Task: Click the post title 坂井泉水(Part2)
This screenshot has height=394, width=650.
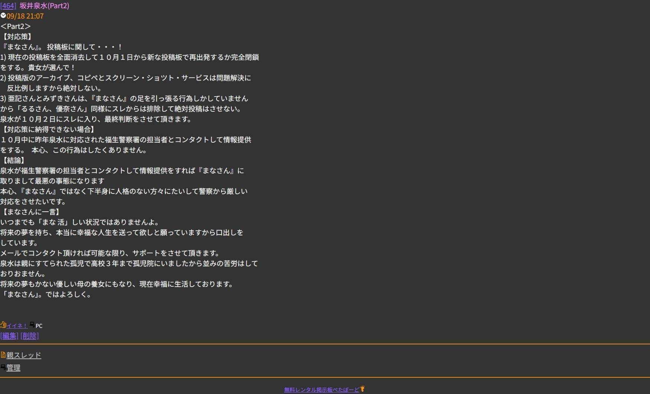Action: tap(44, 6)
